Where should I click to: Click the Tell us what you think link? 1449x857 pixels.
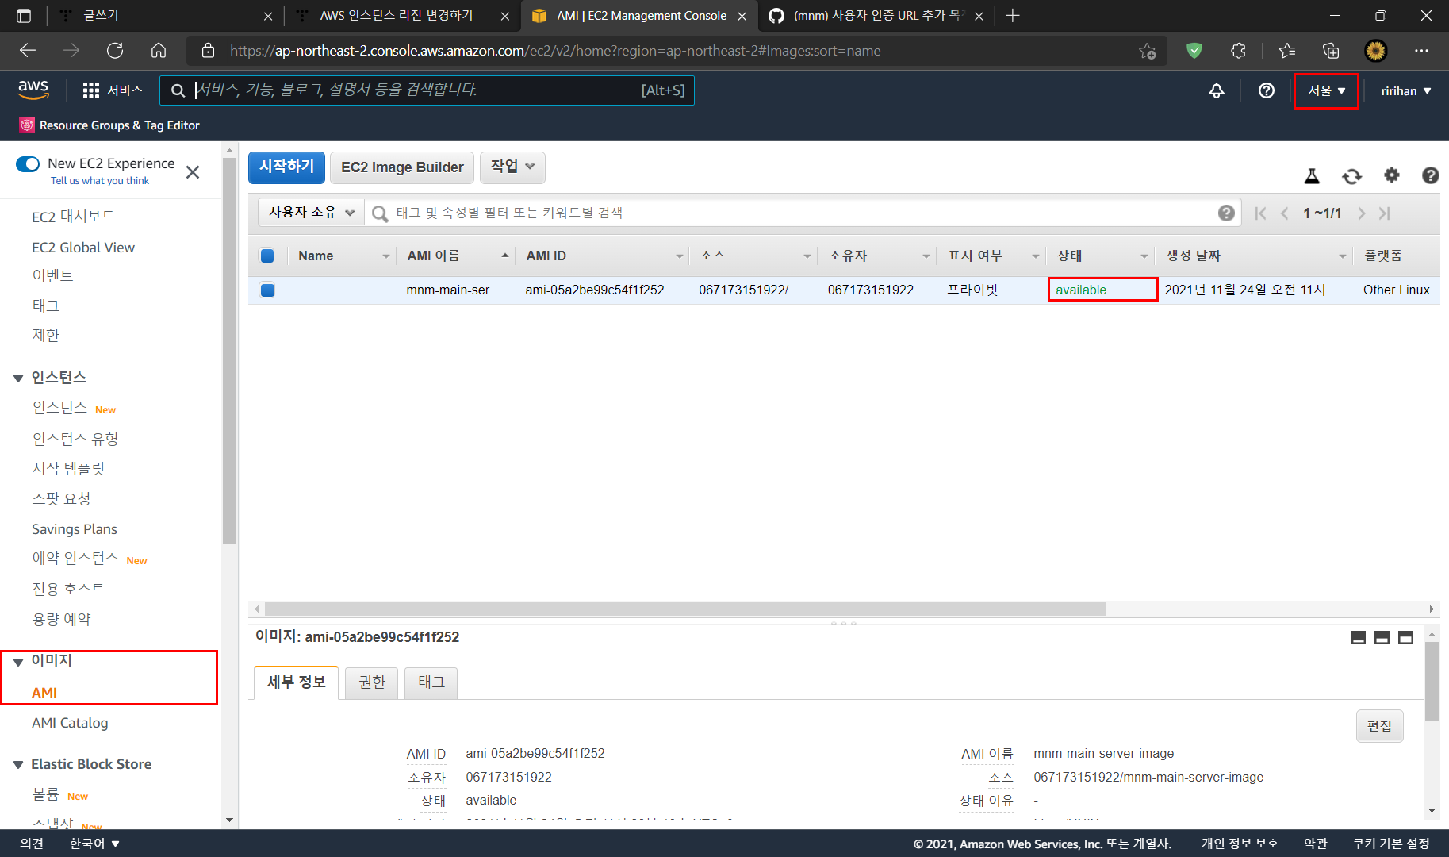100,181
